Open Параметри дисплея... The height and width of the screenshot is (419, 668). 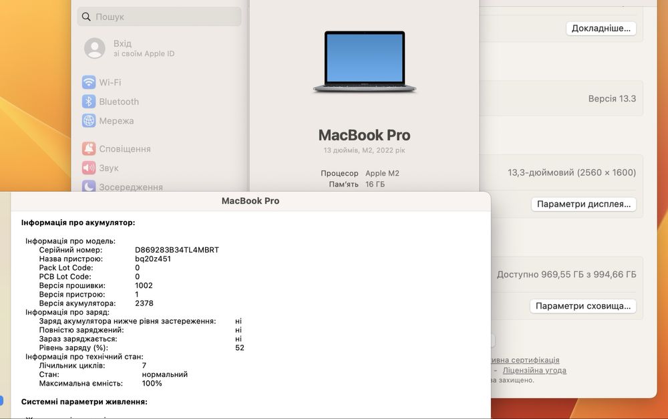pyautogui.click(x=584, y=204)
